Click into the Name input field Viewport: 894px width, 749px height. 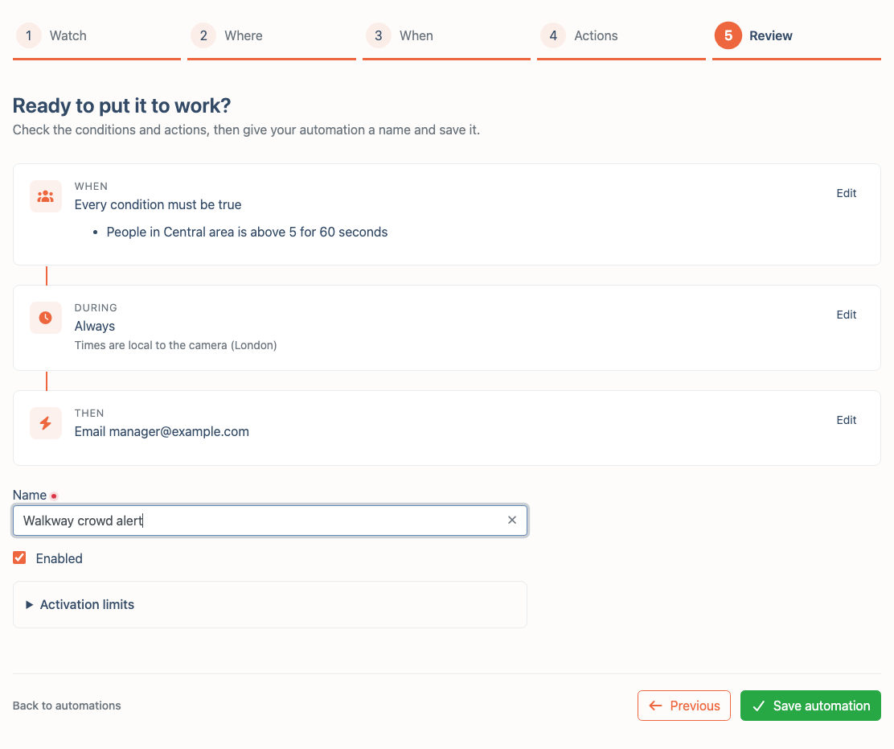(269, 521)
